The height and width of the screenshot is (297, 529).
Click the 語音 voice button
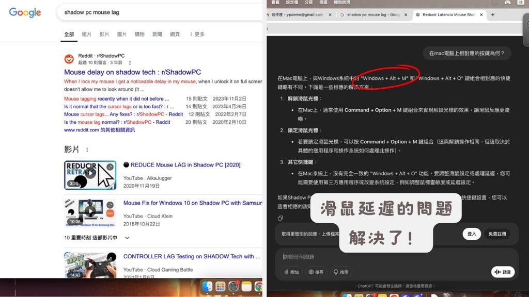click(x=503, y=272)
